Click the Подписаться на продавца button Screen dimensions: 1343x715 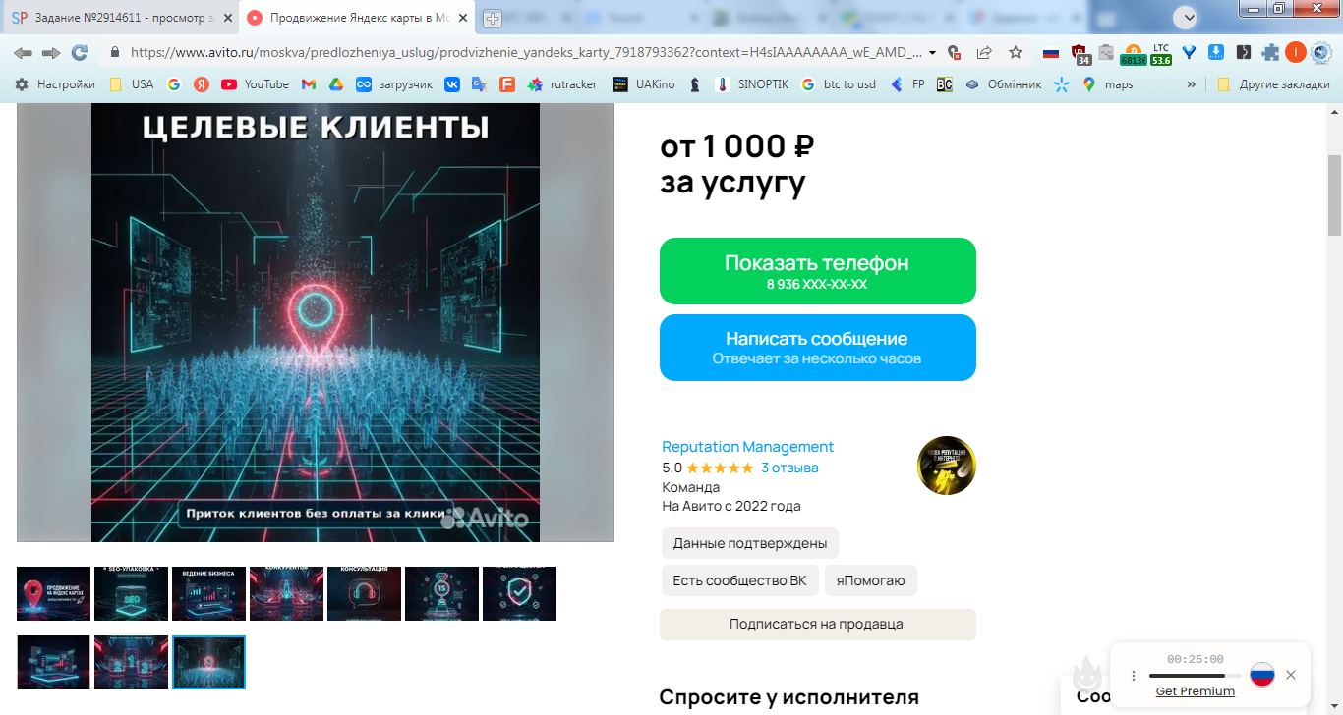[x=818, y=625]
